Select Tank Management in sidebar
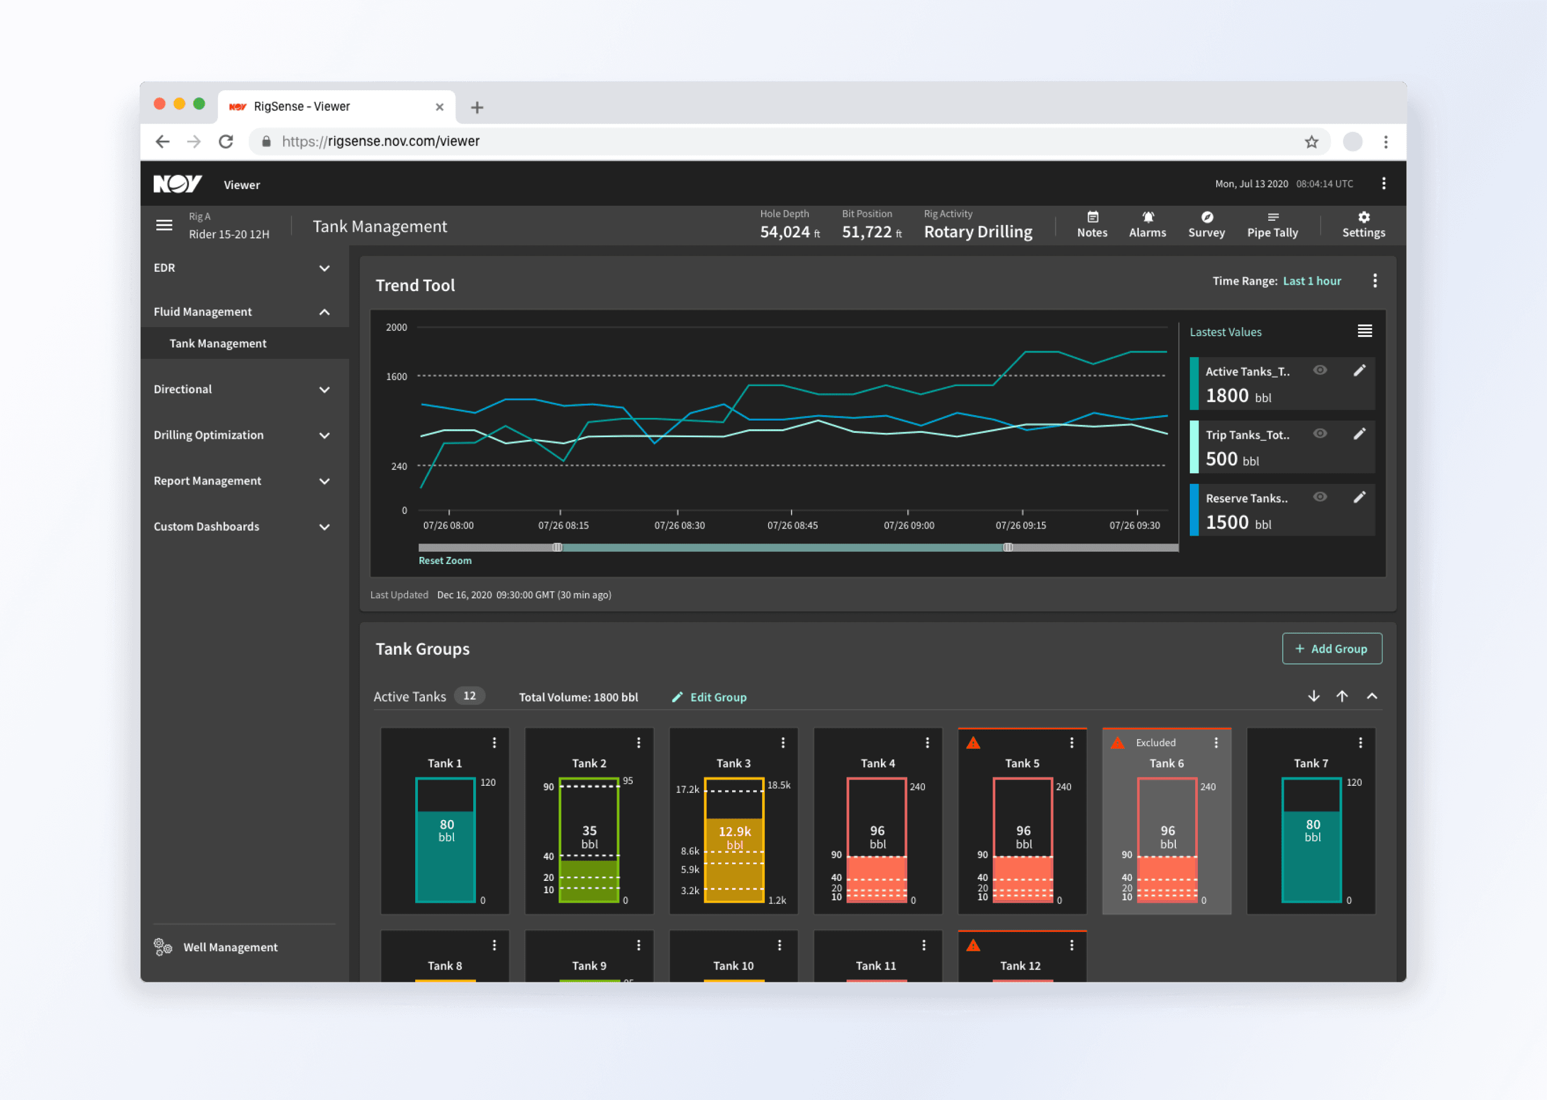 [218, 343]
